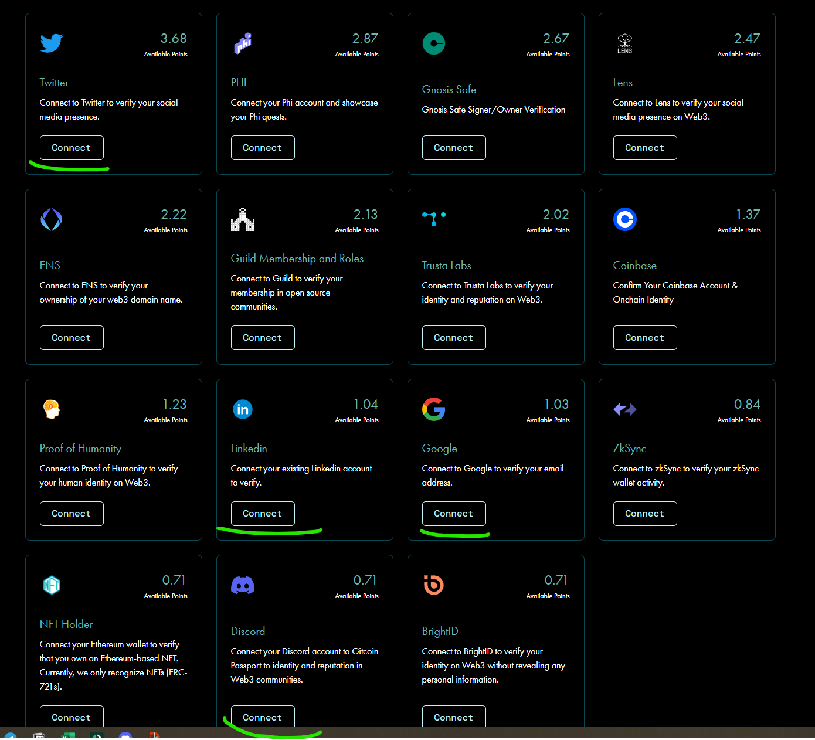Select the Twitter card title
This screenshot has height=740, width=815.
click(x=54, y=83)
